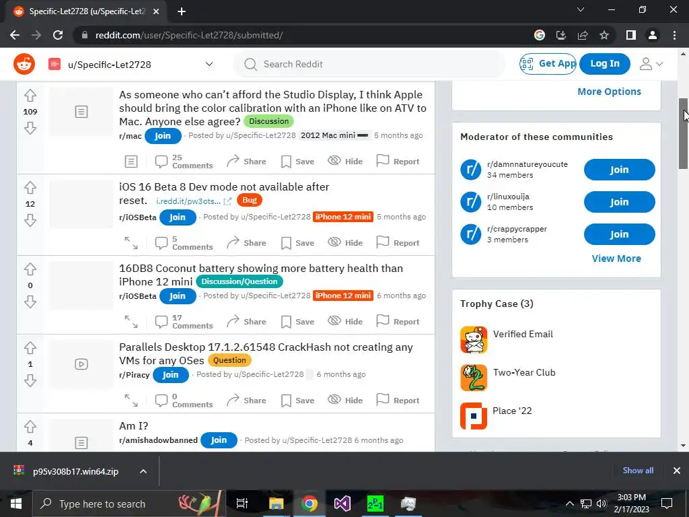Upvote the iOS 16 Beta 8 Dev mode post
This screenshot has width=689, height=517.
[30, 188]
